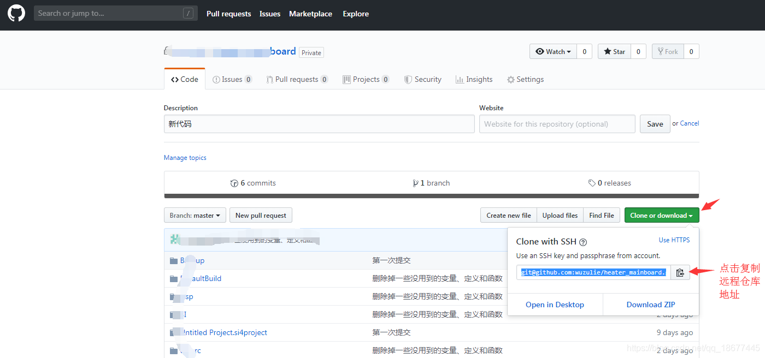Image resolution: width=765 pixels, height=358 pixels.
Task: Click the releases tag icon
Action: pyautogui.click(x=592, y=183)
